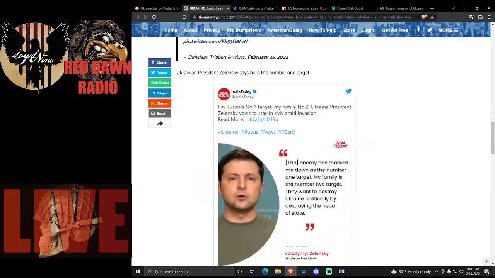Image resolution: width=495 pixels, height=278 pixels.
Task: Open File Explorer from the taskbar
Action: coord(278,271)
